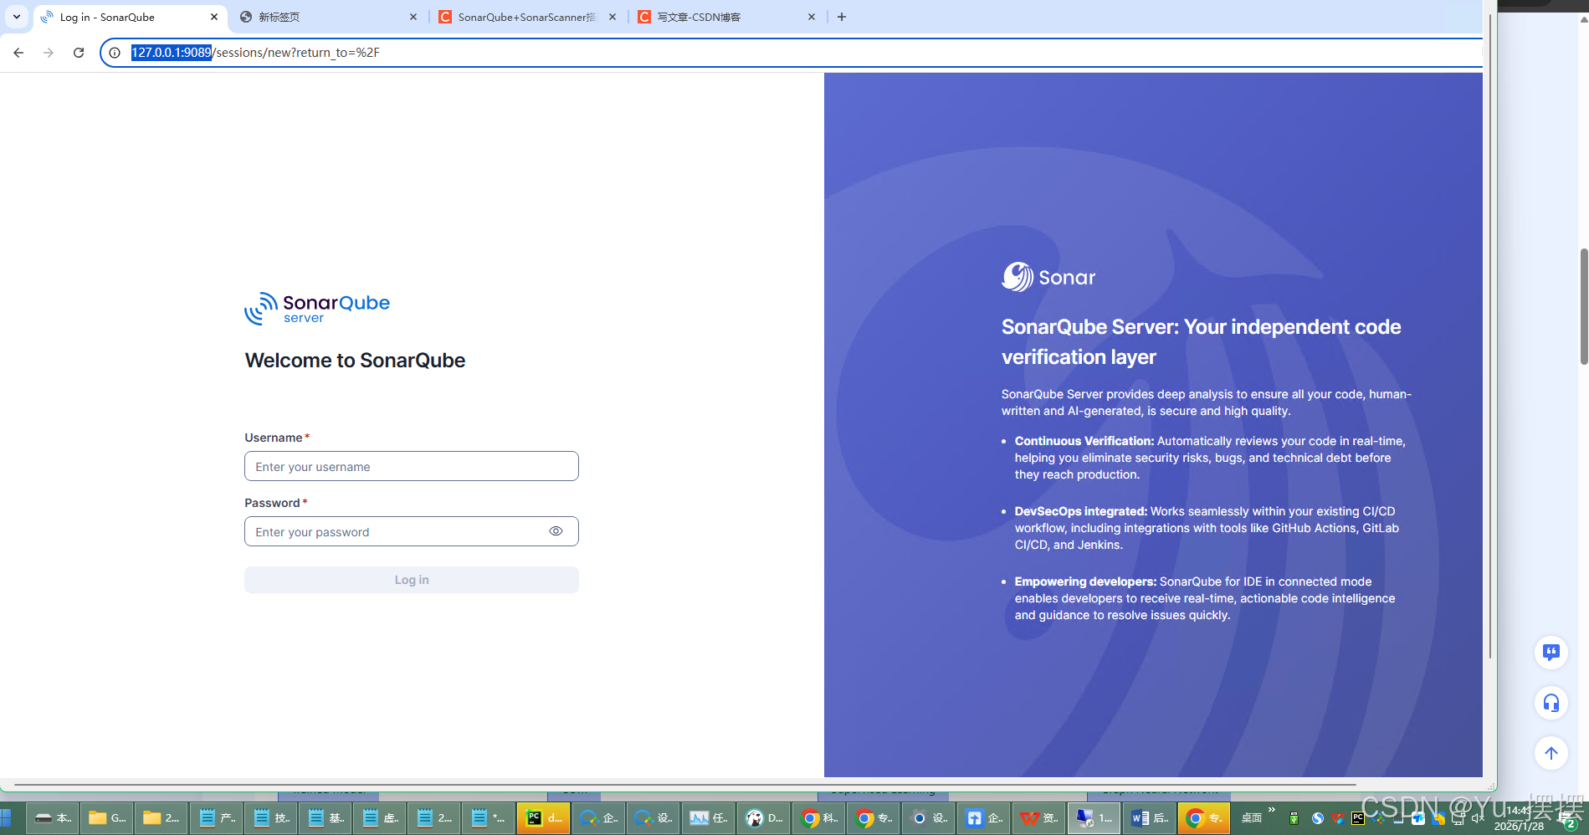Click the CSDN headset support icon
Viewport: 1589px width, 835px height.
point(1551,703)
